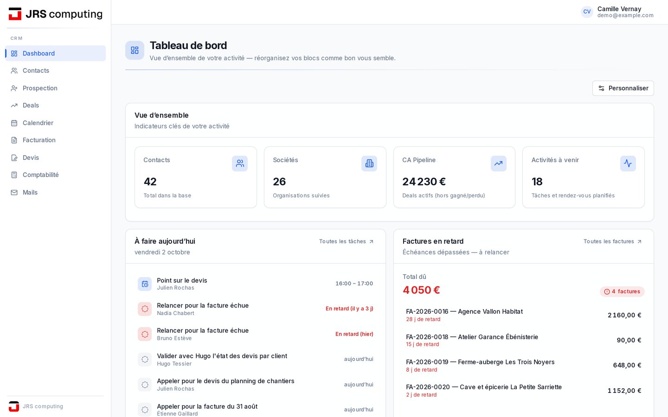Click the JRS computing logo in sidebar header
This screenshot has width=668, height=417.
56,14
